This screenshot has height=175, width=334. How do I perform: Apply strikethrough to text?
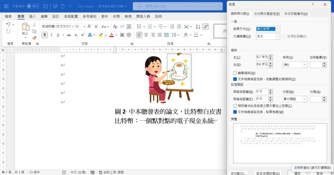tap(69, 35)
